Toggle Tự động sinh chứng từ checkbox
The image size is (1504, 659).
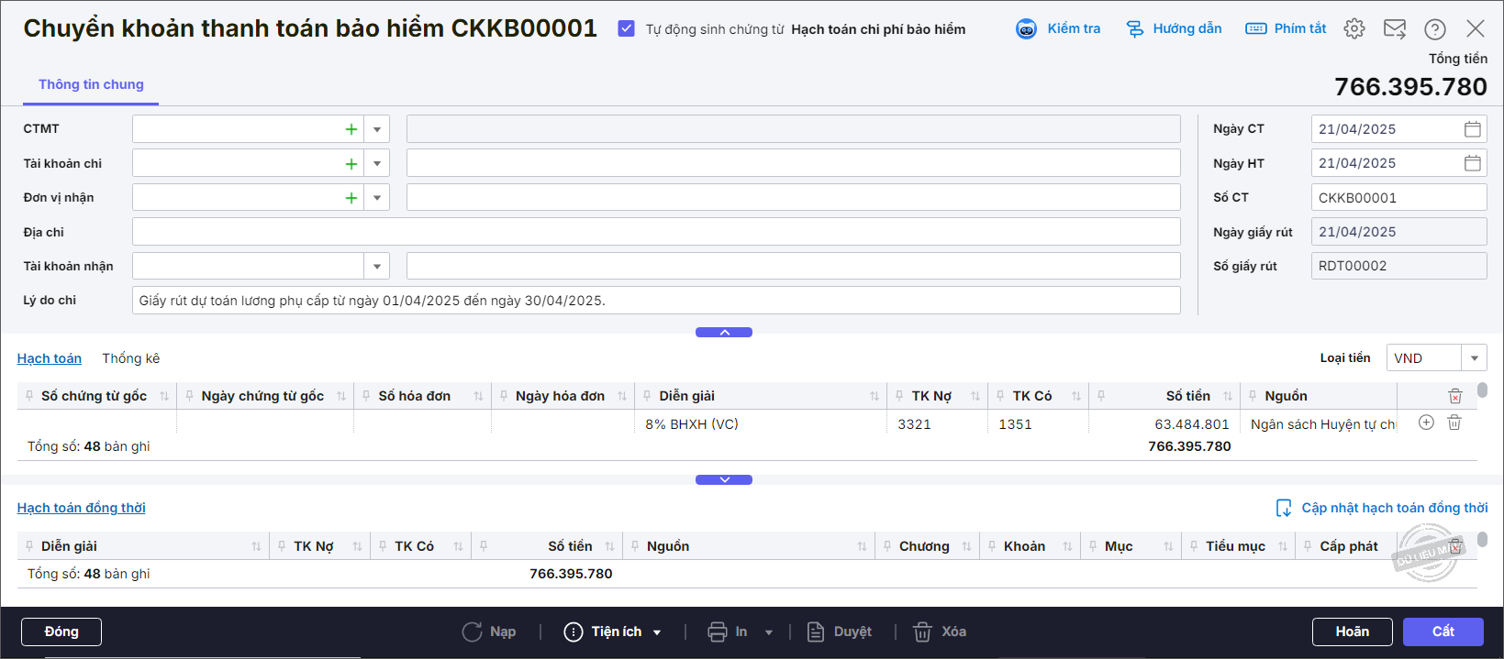click(x=627, y=29)
